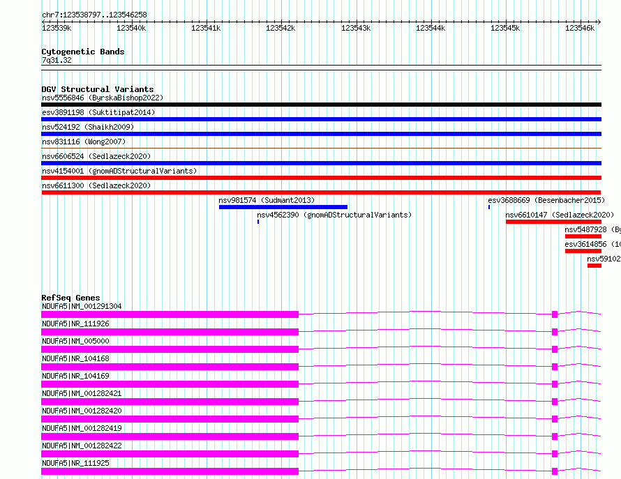Open transcript NDUFA5|NM_001282419 label

82,428
